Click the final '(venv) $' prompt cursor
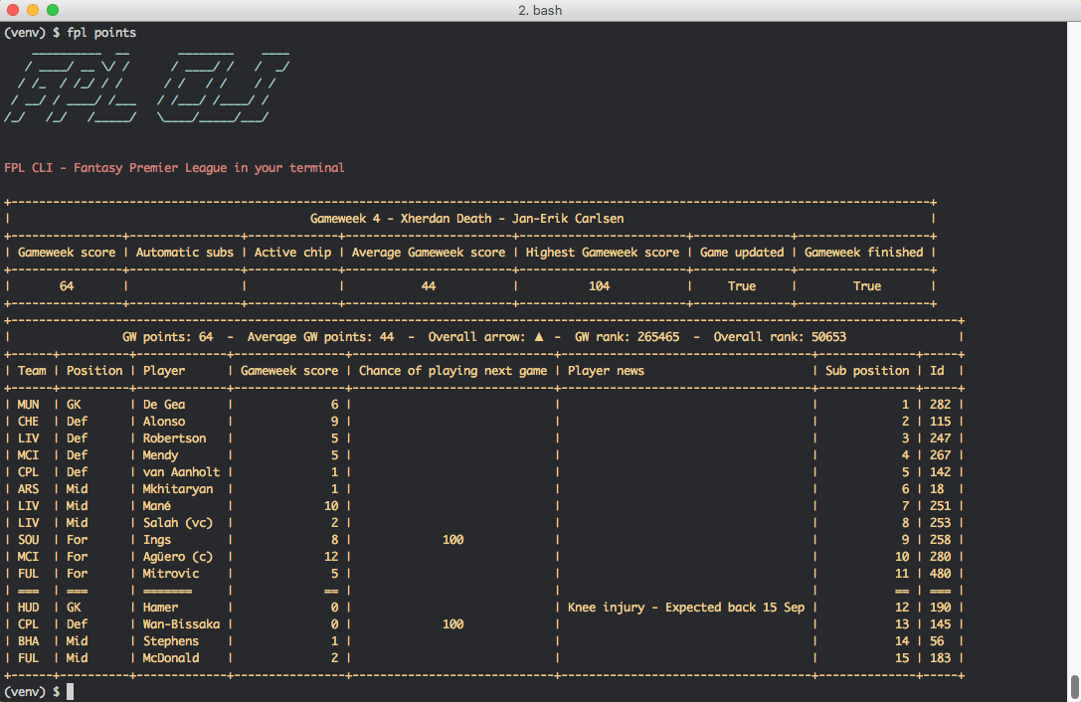The height and width of the screenshot is (702, 1081). point(70,692)
